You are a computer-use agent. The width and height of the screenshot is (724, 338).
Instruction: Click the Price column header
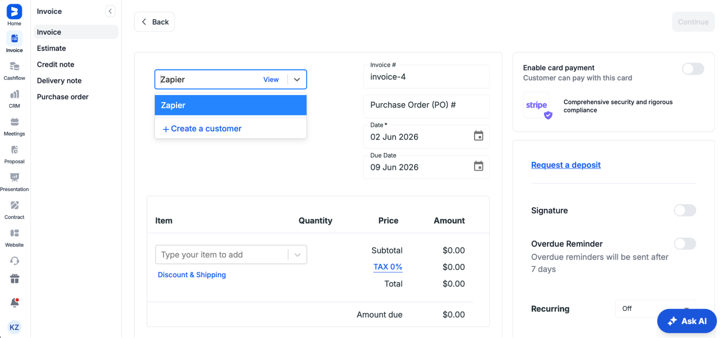[388, 221]
